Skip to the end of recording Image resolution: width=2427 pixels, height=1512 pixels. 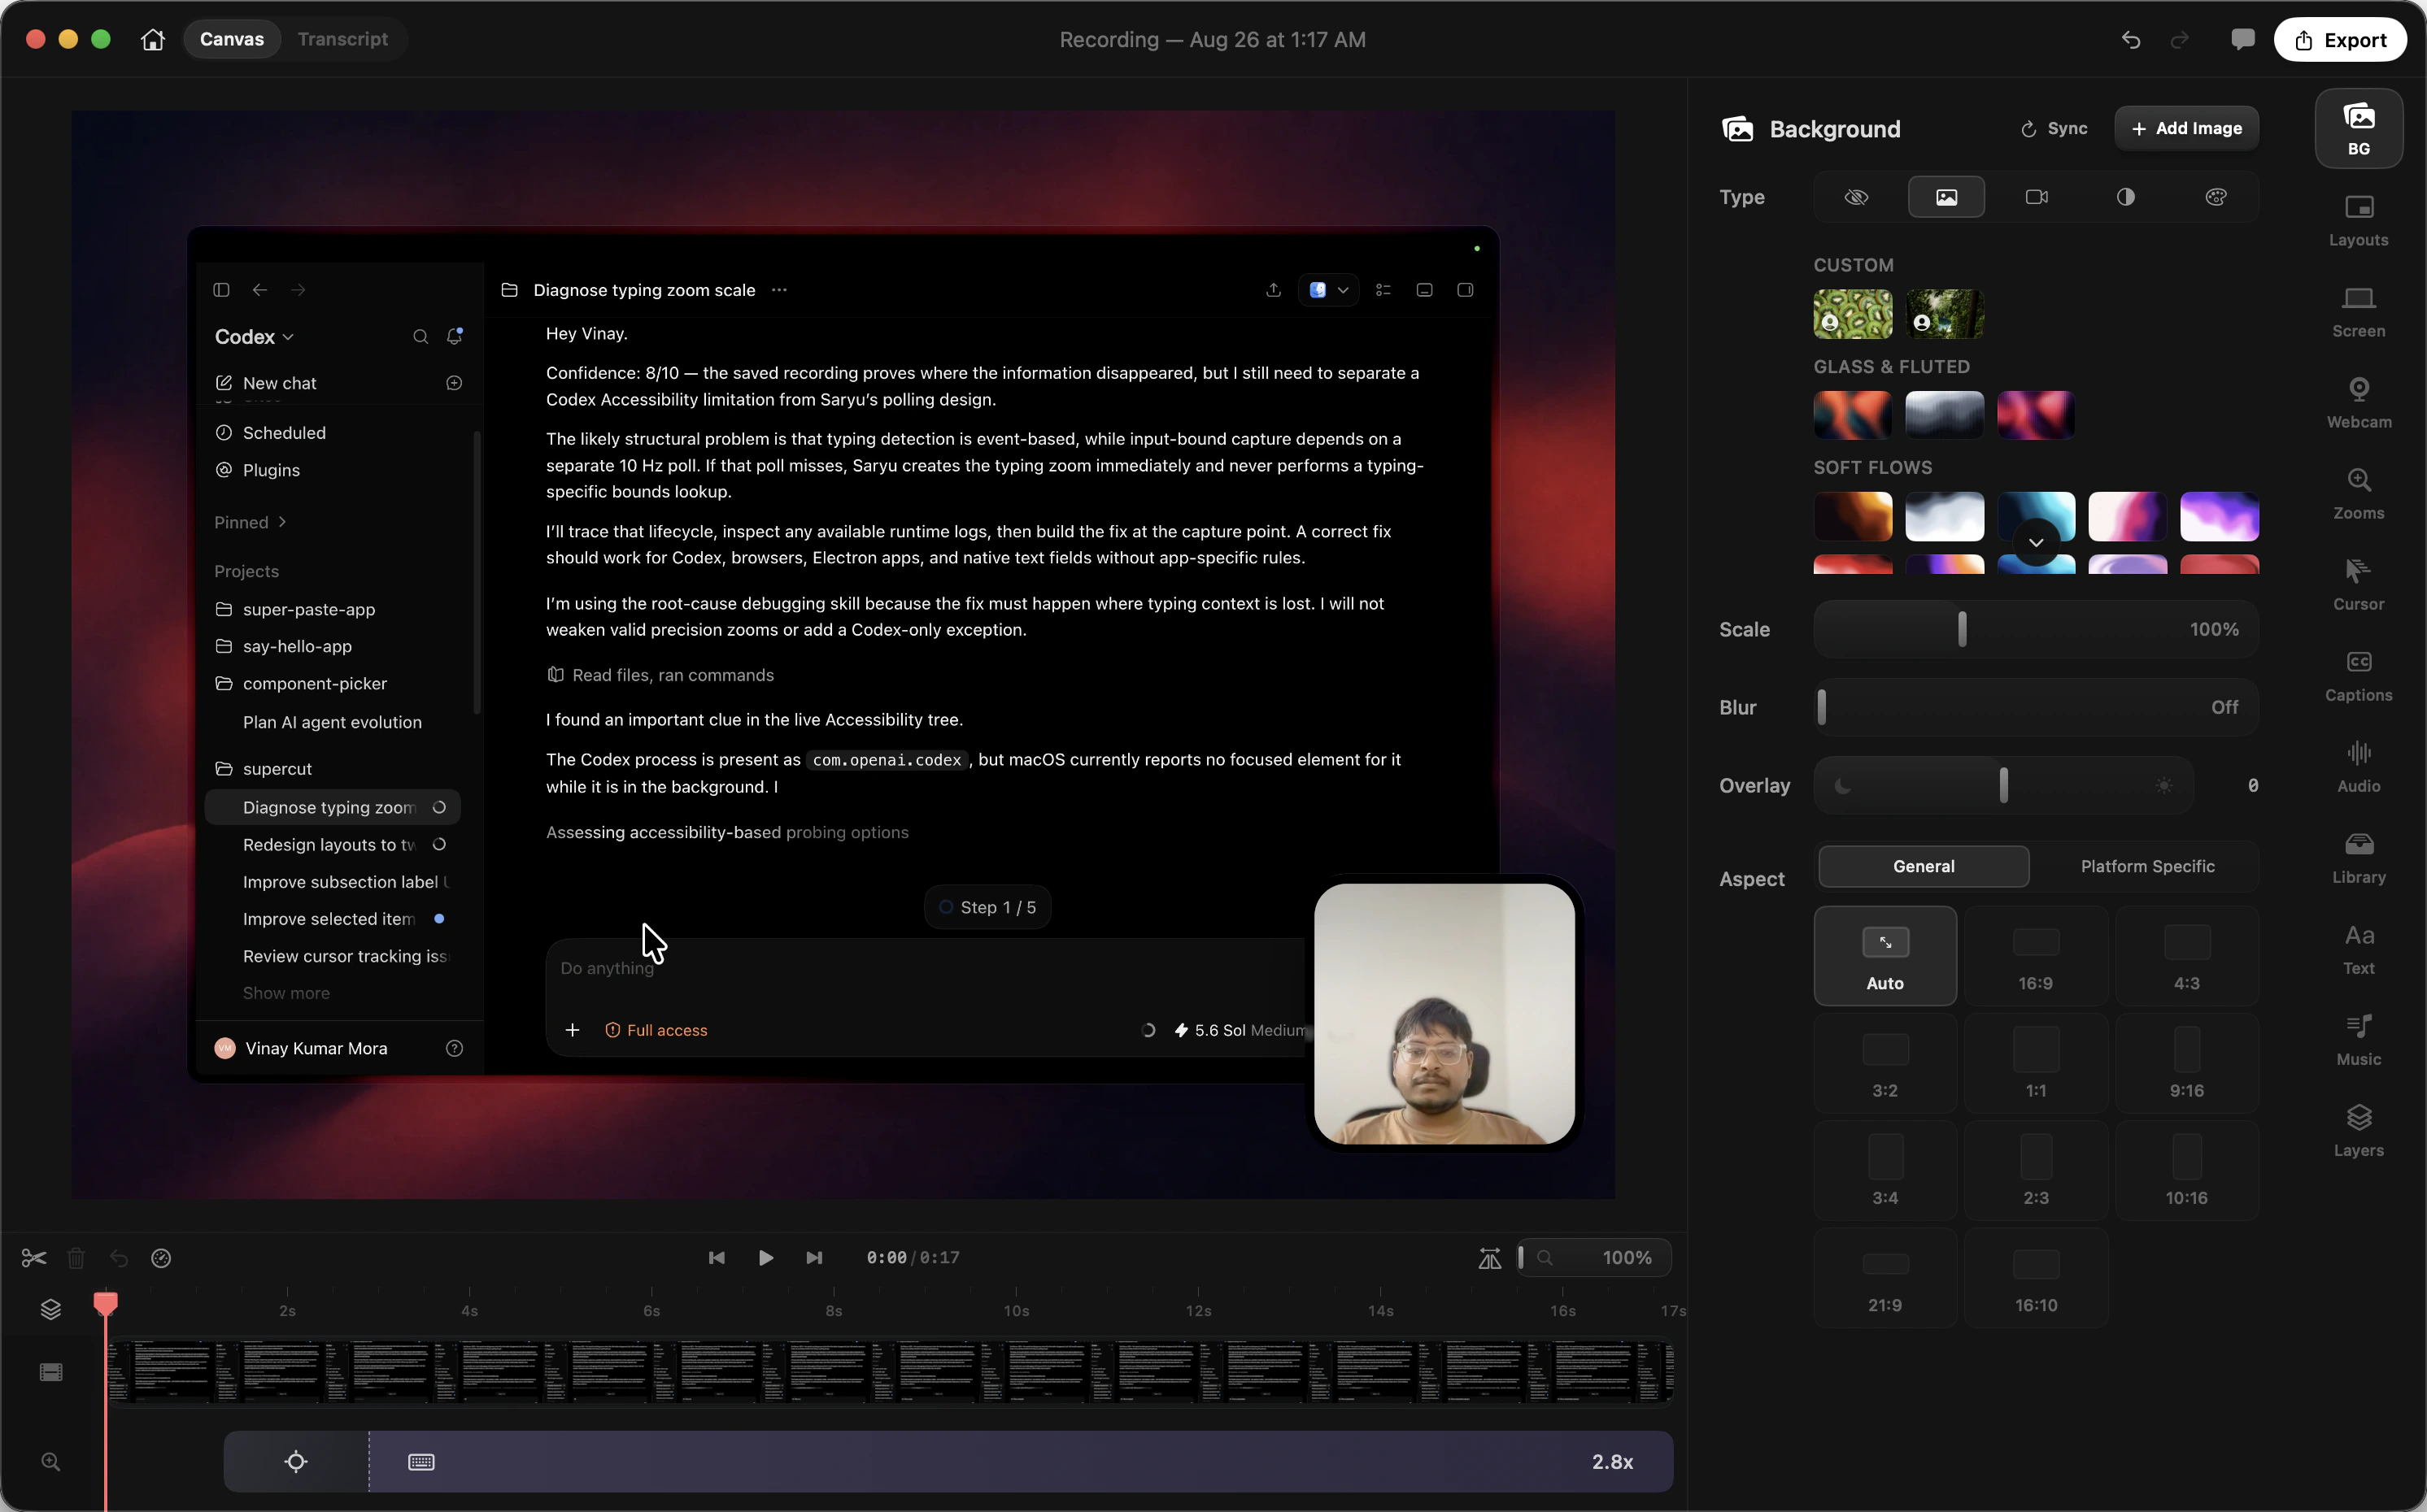[814, 1258]
